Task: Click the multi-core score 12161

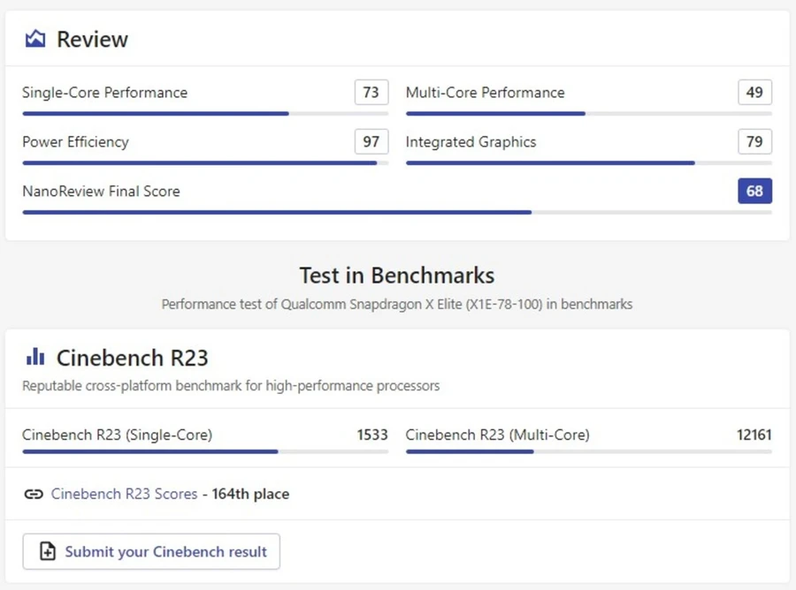Action: [754, 435]
